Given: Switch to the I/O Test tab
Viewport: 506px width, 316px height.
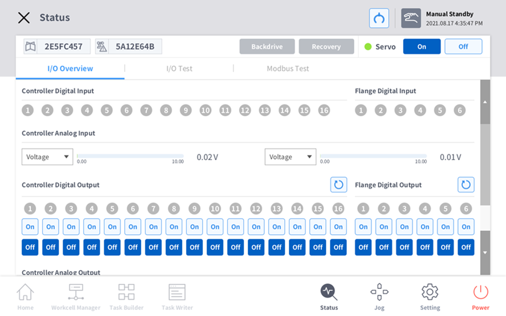Looking at the screenshot, I should pyautogui.click(x=179, y=69).
